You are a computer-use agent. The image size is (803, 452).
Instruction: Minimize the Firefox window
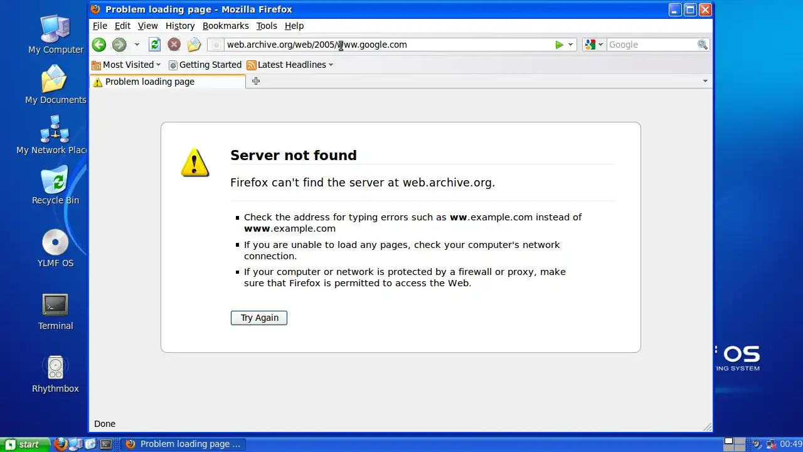(675, 9)
